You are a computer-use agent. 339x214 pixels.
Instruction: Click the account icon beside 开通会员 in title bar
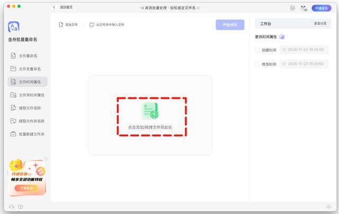click(x=304, y=8)
